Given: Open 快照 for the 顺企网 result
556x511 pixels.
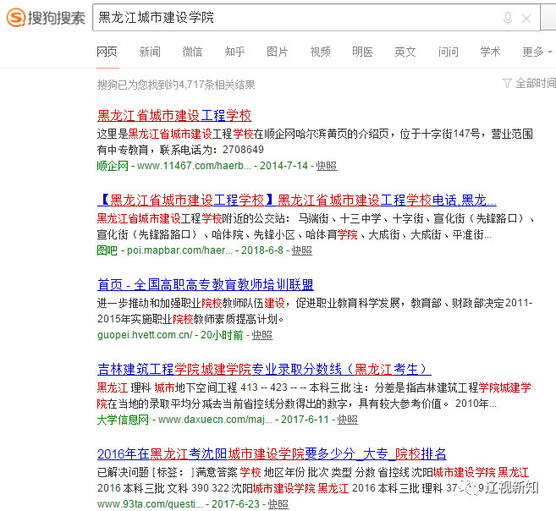Looking at the screenshot, I should click(327, 166).
